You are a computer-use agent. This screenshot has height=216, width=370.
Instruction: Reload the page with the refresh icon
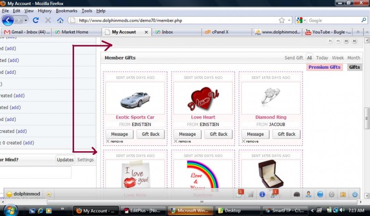click(x=36, y=20)
